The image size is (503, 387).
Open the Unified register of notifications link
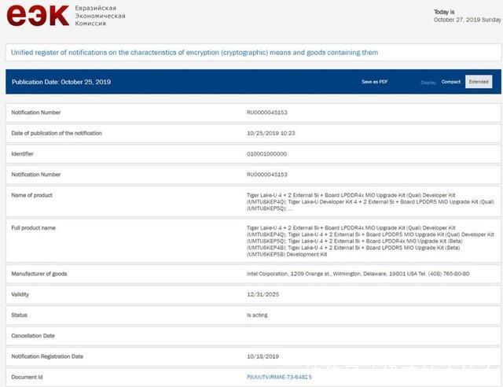click(194, 53)
